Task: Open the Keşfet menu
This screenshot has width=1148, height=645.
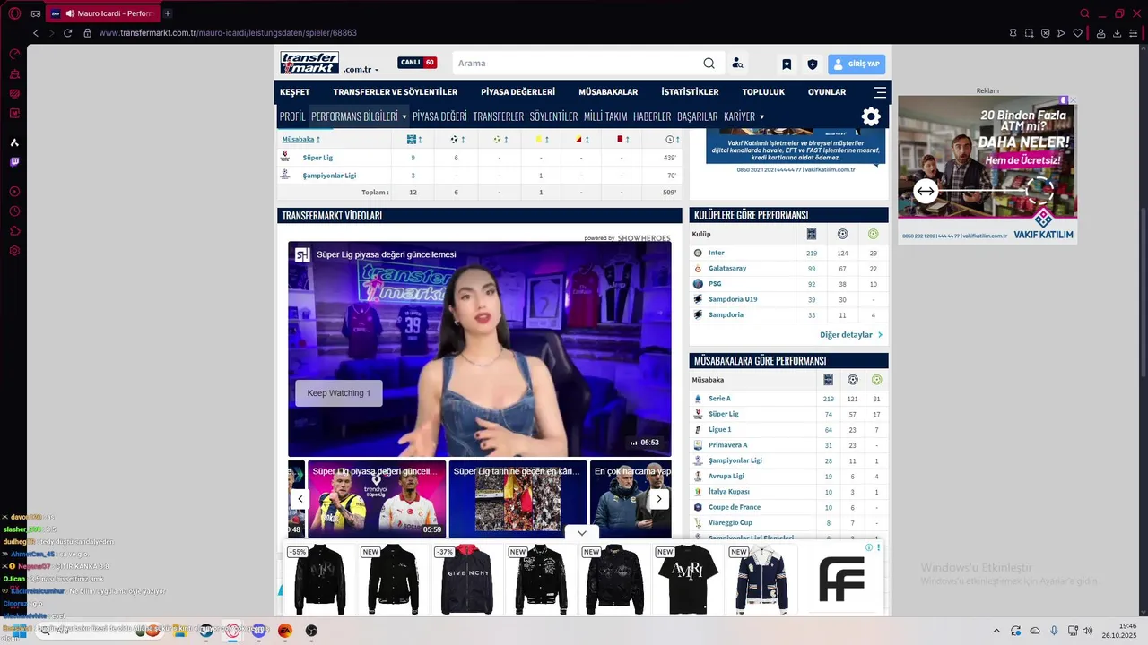Action: click(x=295, y=92)
